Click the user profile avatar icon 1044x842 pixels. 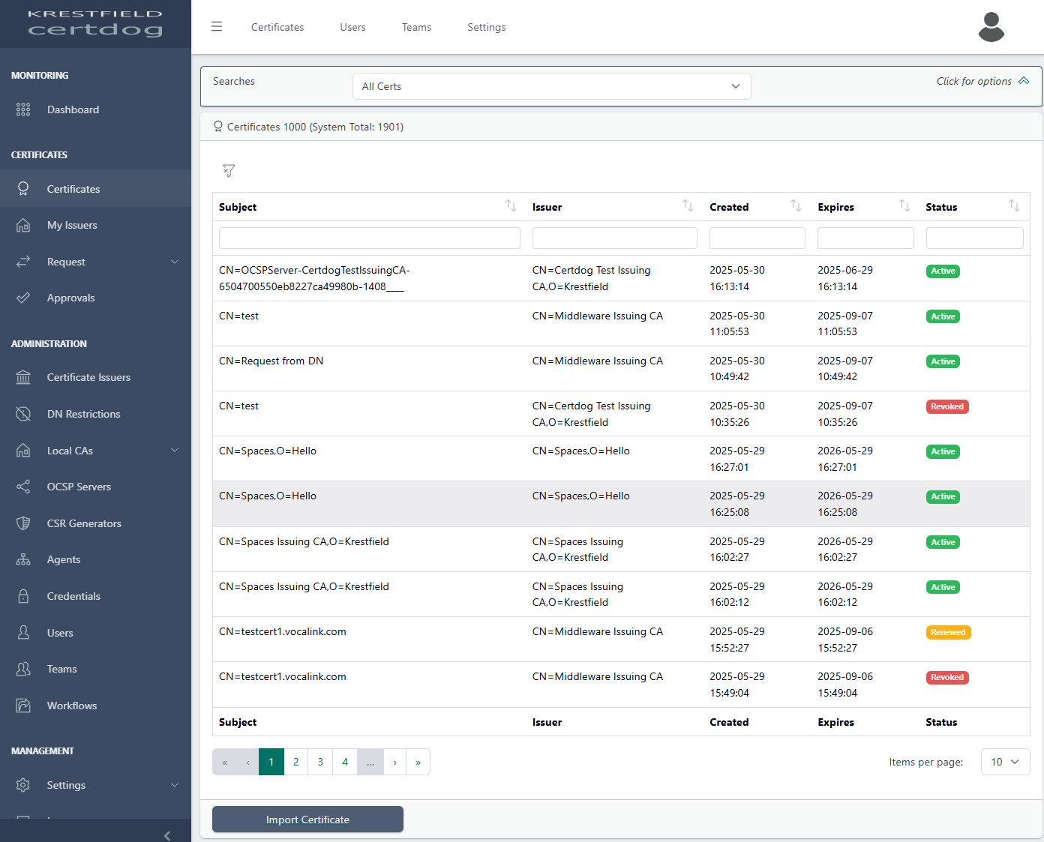(991, 27)
